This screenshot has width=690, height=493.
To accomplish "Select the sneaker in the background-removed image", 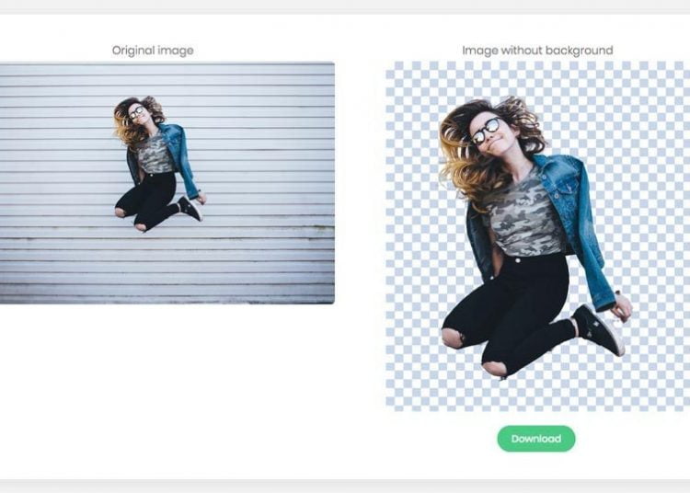I will pos(597,328).
